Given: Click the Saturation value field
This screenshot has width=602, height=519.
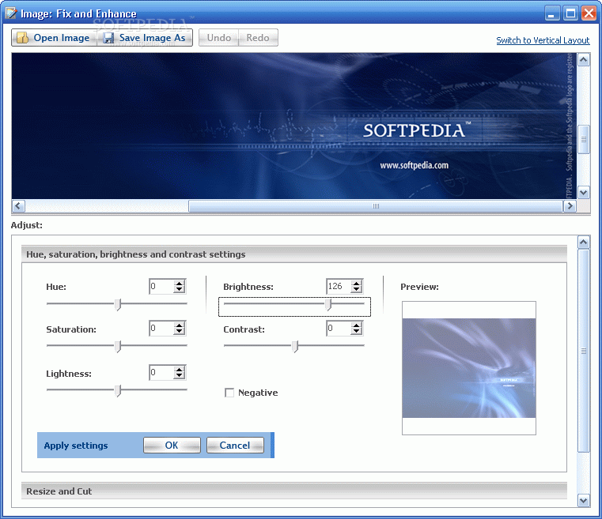Looking at the screenshot, I should tap(161, 329).
